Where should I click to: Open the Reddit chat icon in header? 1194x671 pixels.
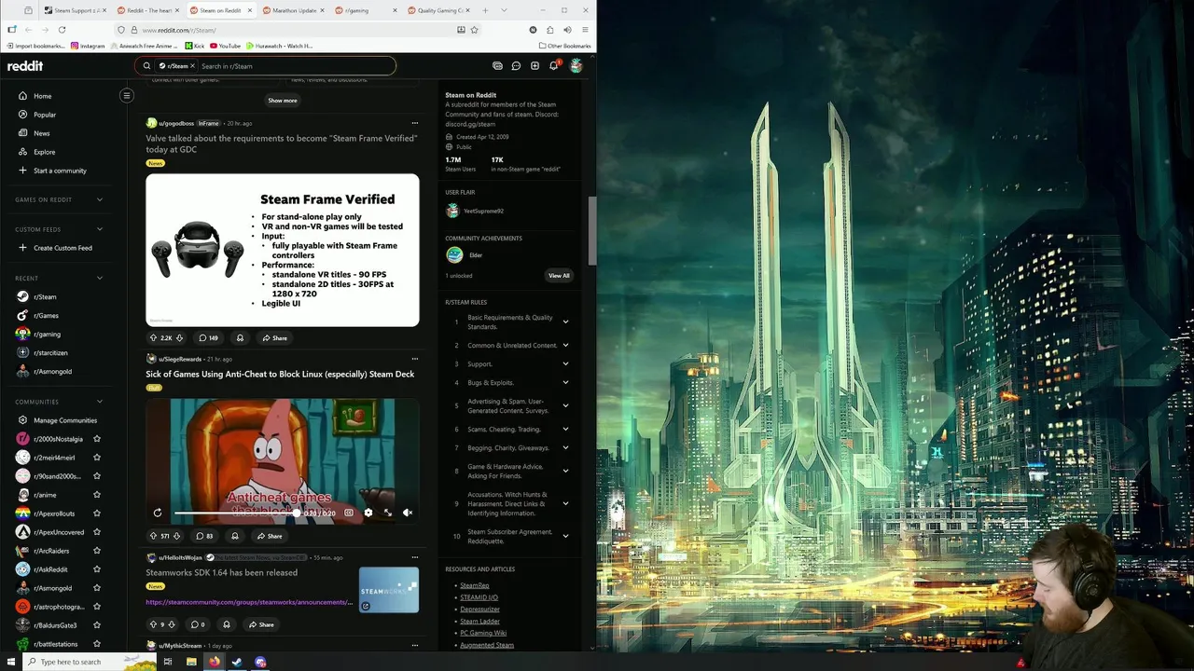click(x=516, y=66)
